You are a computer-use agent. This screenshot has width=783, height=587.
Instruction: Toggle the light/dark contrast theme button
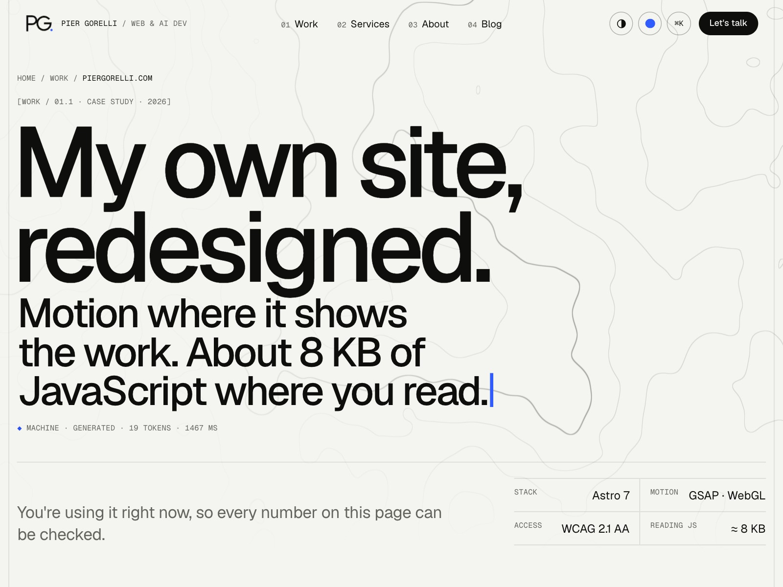(x=621, y=23)
